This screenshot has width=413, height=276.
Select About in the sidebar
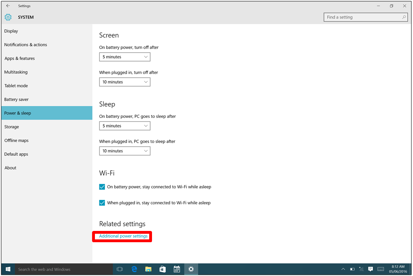pos(47,168)
